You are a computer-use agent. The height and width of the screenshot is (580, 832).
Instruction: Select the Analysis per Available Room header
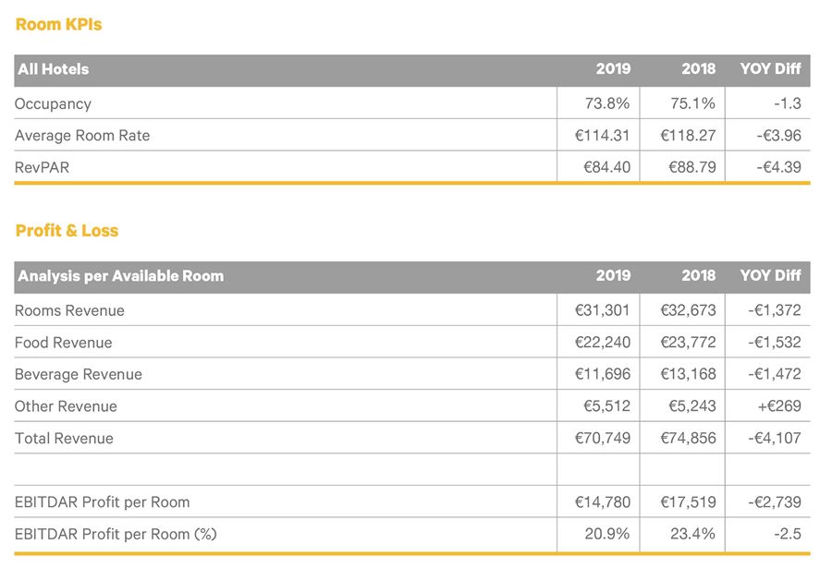(120, 275)
